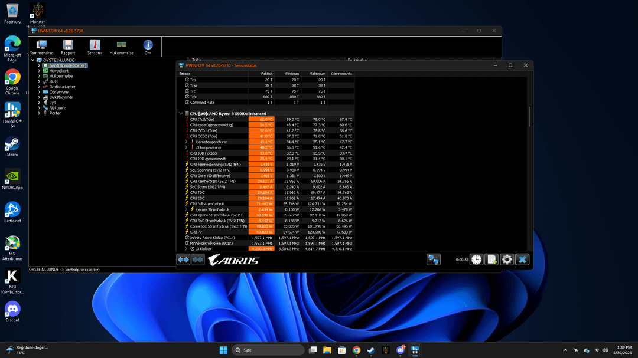Open Papirkurv recycle bin on desktop

(x=12, y=14)
